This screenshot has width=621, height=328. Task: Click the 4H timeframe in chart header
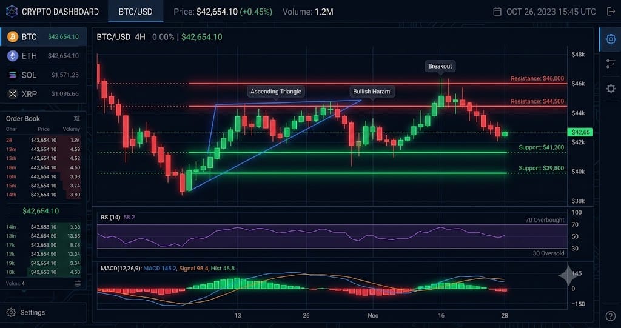pos(140,37)
